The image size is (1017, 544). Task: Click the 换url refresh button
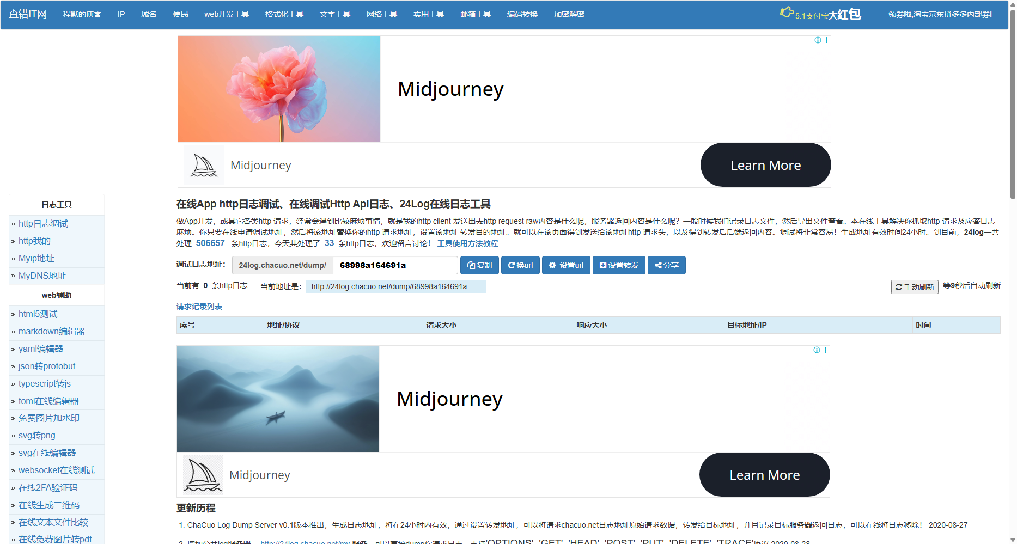coord(520,265)
